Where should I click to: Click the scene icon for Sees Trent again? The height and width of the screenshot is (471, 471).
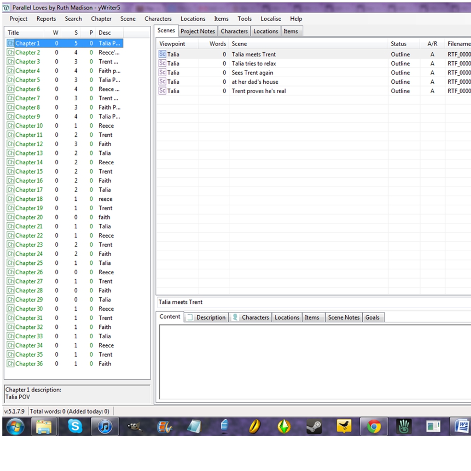(x=162, y=73)
